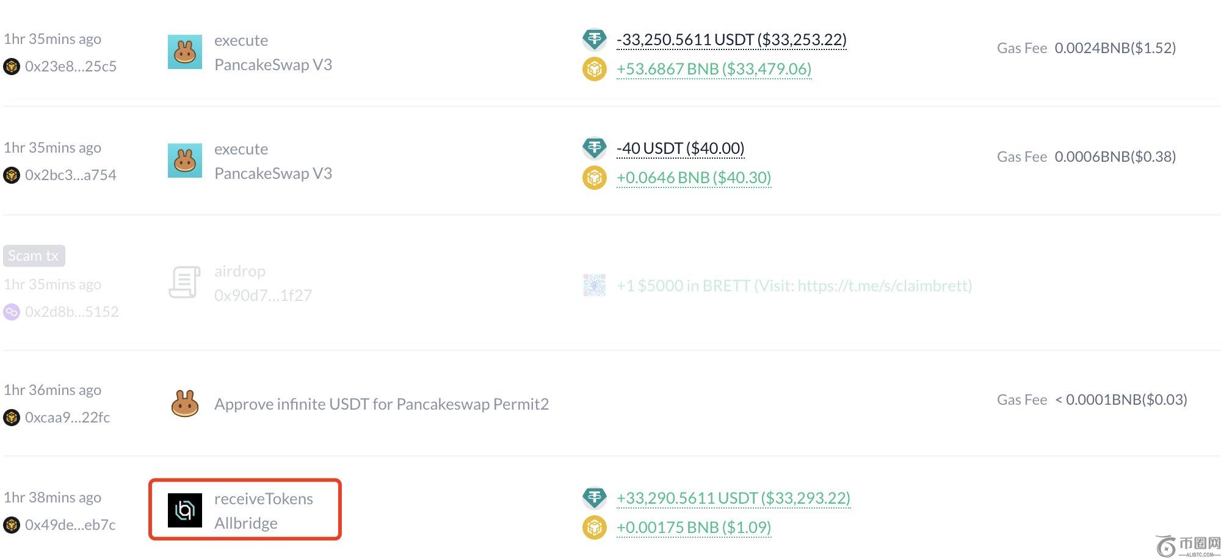This screenshot has height=558, width=1221.
Task: Click the BNB chain icon beside 0x49de...eb7c
Action: [x=12, y=524]
